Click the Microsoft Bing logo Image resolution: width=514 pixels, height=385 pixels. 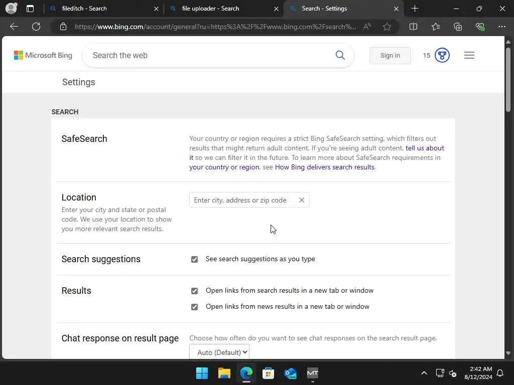(43, 55)
